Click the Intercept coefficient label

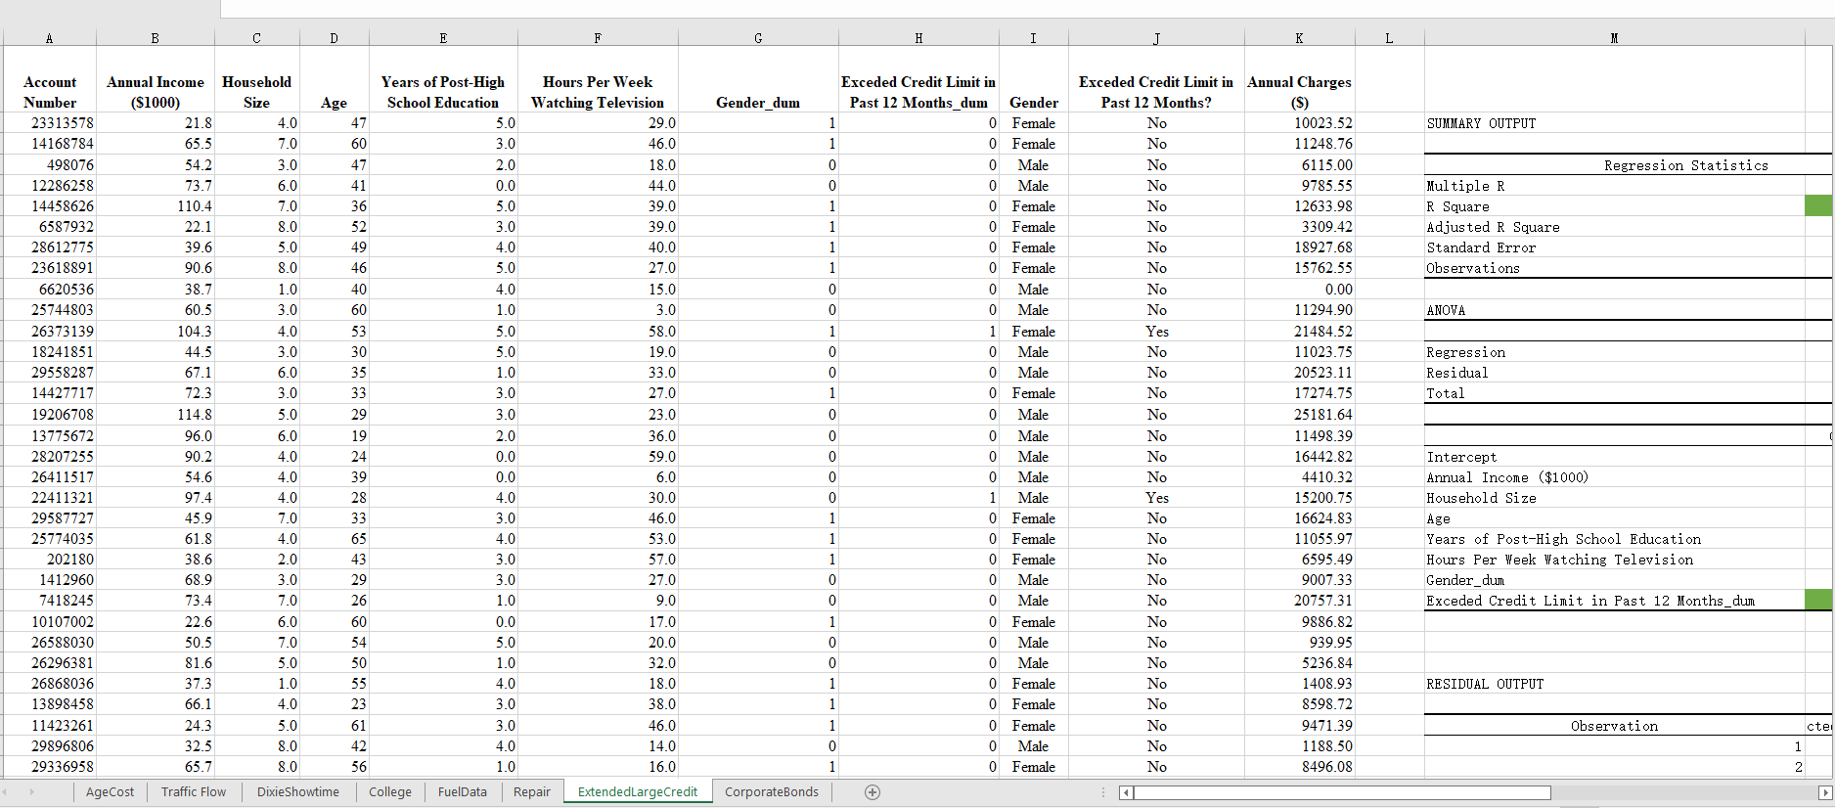[x=1614, y=457]
